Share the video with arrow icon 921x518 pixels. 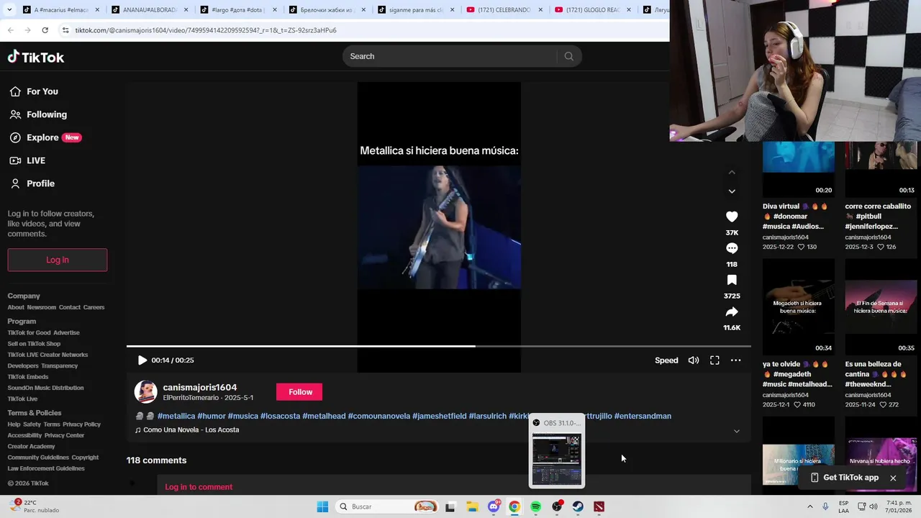pos(732,312)
